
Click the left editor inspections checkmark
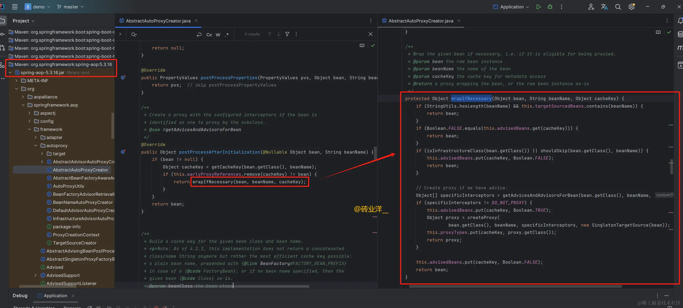tap(373, 45)
